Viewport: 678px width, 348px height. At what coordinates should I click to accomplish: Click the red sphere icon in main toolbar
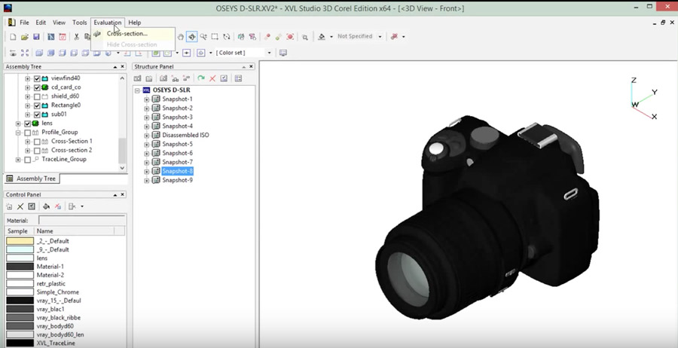coord(290,37)
